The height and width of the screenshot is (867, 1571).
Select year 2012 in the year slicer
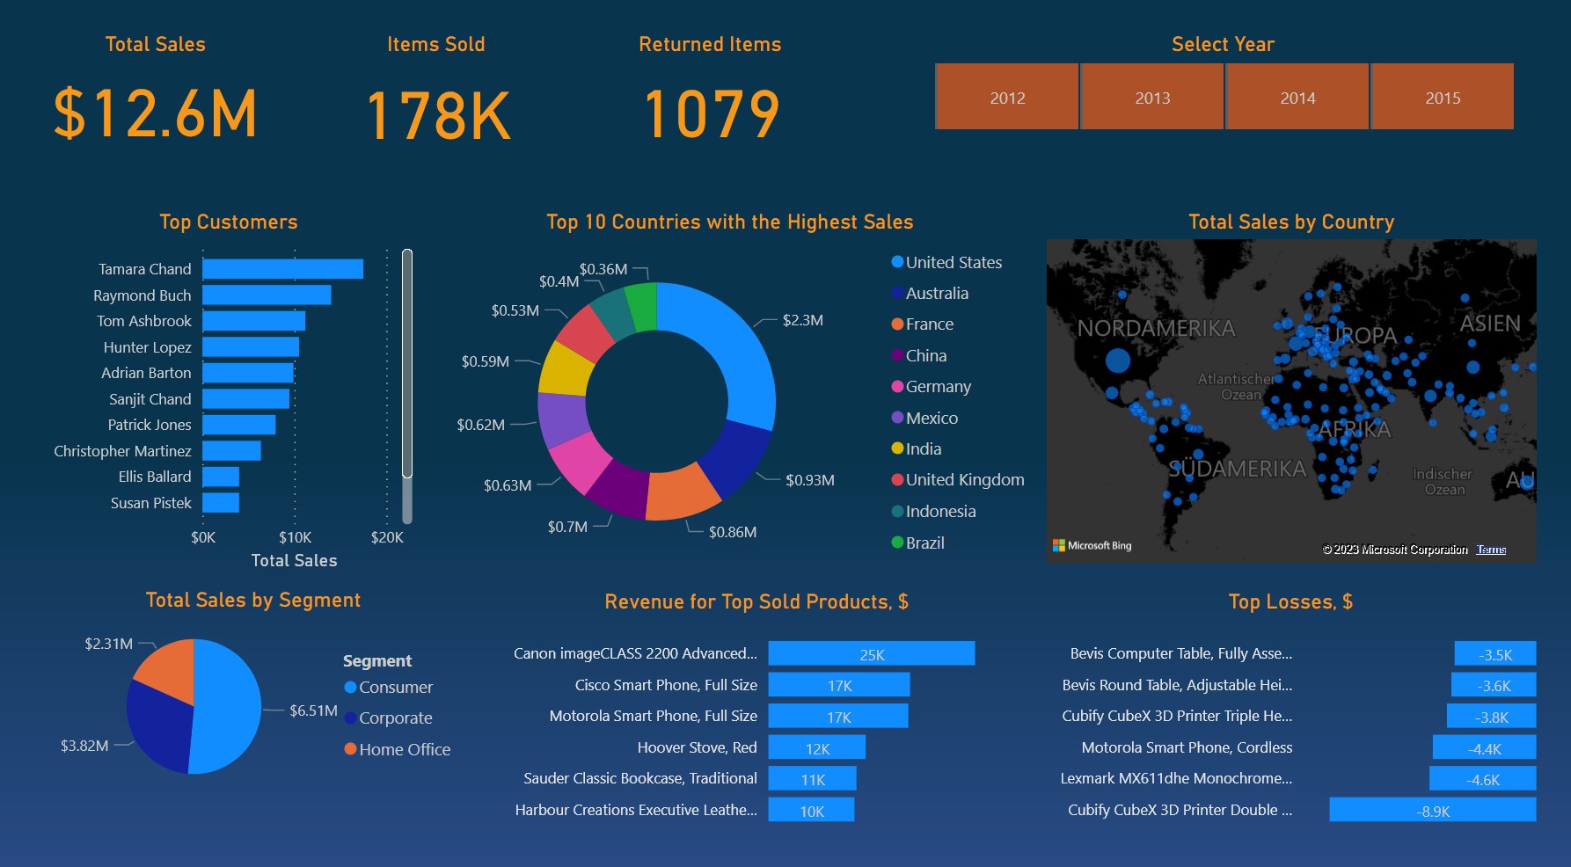[x=1006, y=97]
